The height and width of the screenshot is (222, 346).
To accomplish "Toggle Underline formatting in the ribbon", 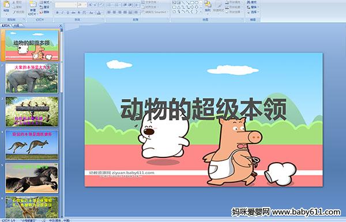I will 68,13.
